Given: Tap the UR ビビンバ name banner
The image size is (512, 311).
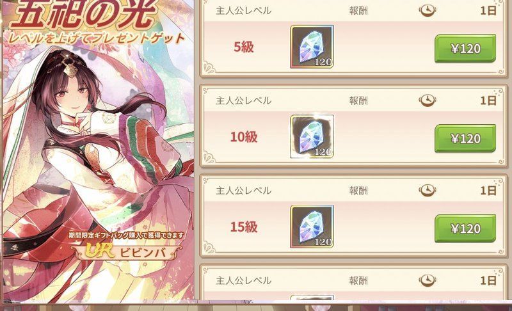Looking at the screenshot, I should point(126,251).
